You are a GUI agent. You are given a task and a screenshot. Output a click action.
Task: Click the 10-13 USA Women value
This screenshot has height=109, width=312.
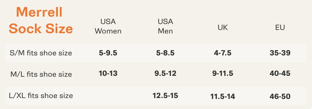click(108, 73)
